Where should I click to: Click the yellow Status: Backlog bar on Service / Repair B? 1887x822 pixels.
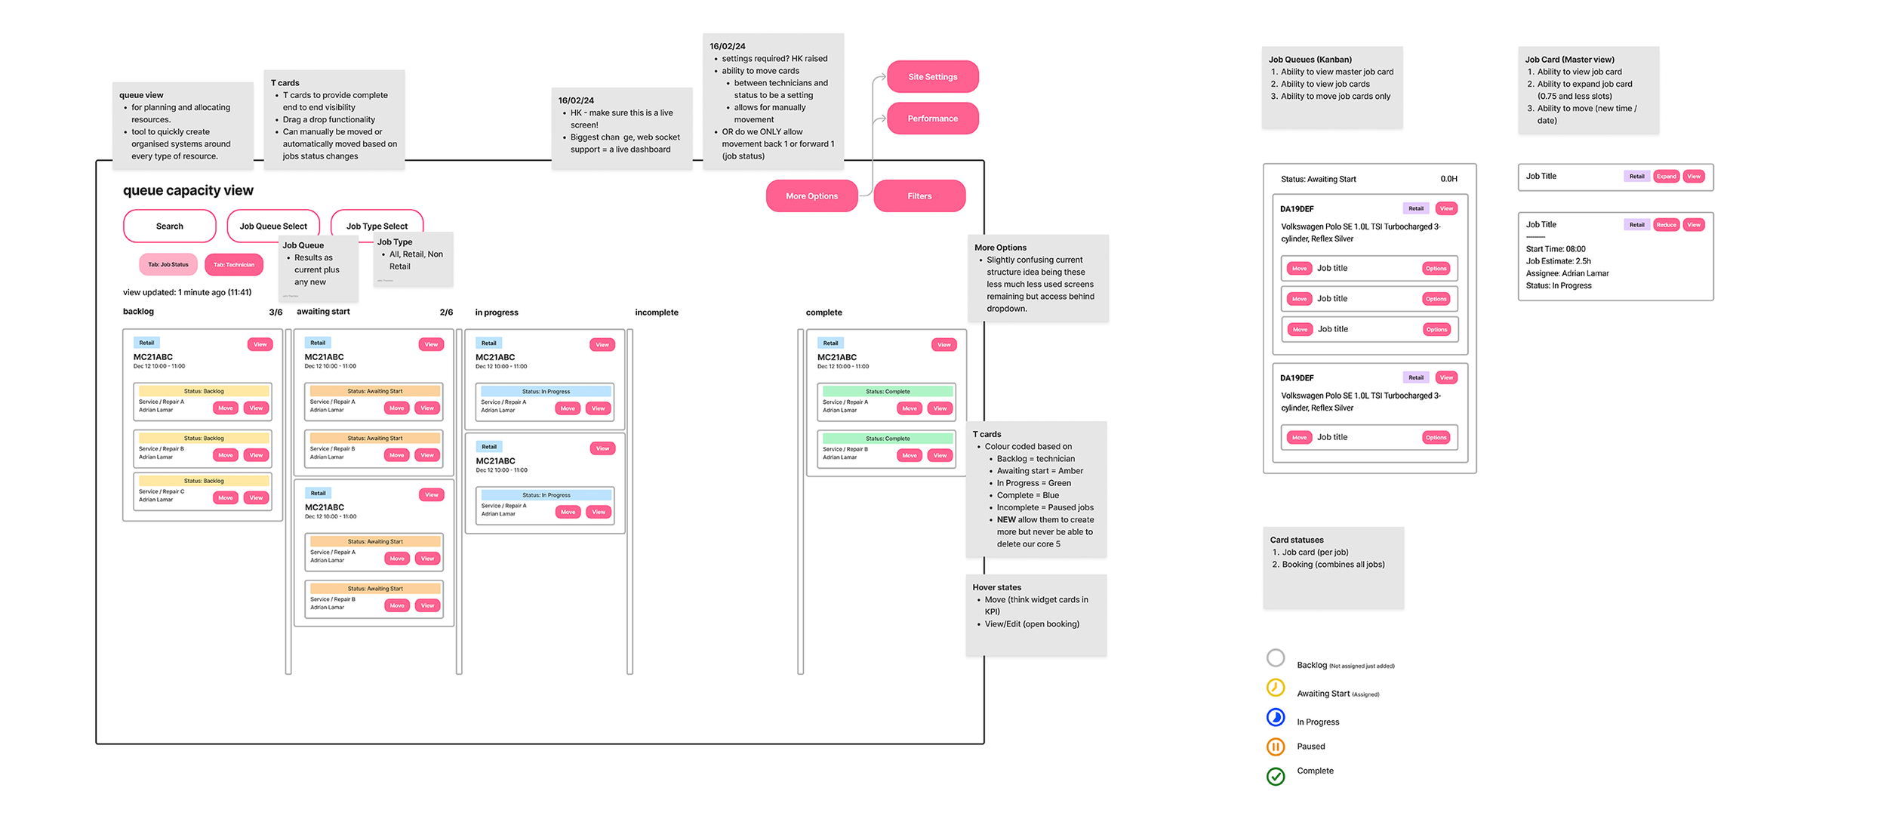tap(204, 438)
